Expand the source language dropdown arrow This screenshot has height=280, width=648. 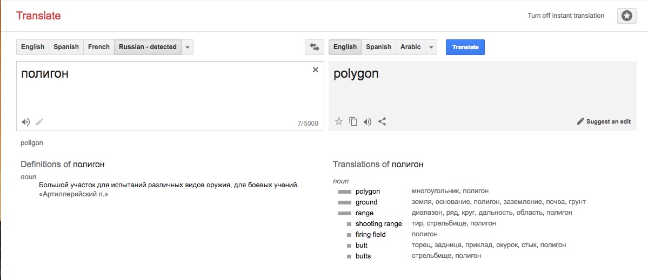point(187,47)
